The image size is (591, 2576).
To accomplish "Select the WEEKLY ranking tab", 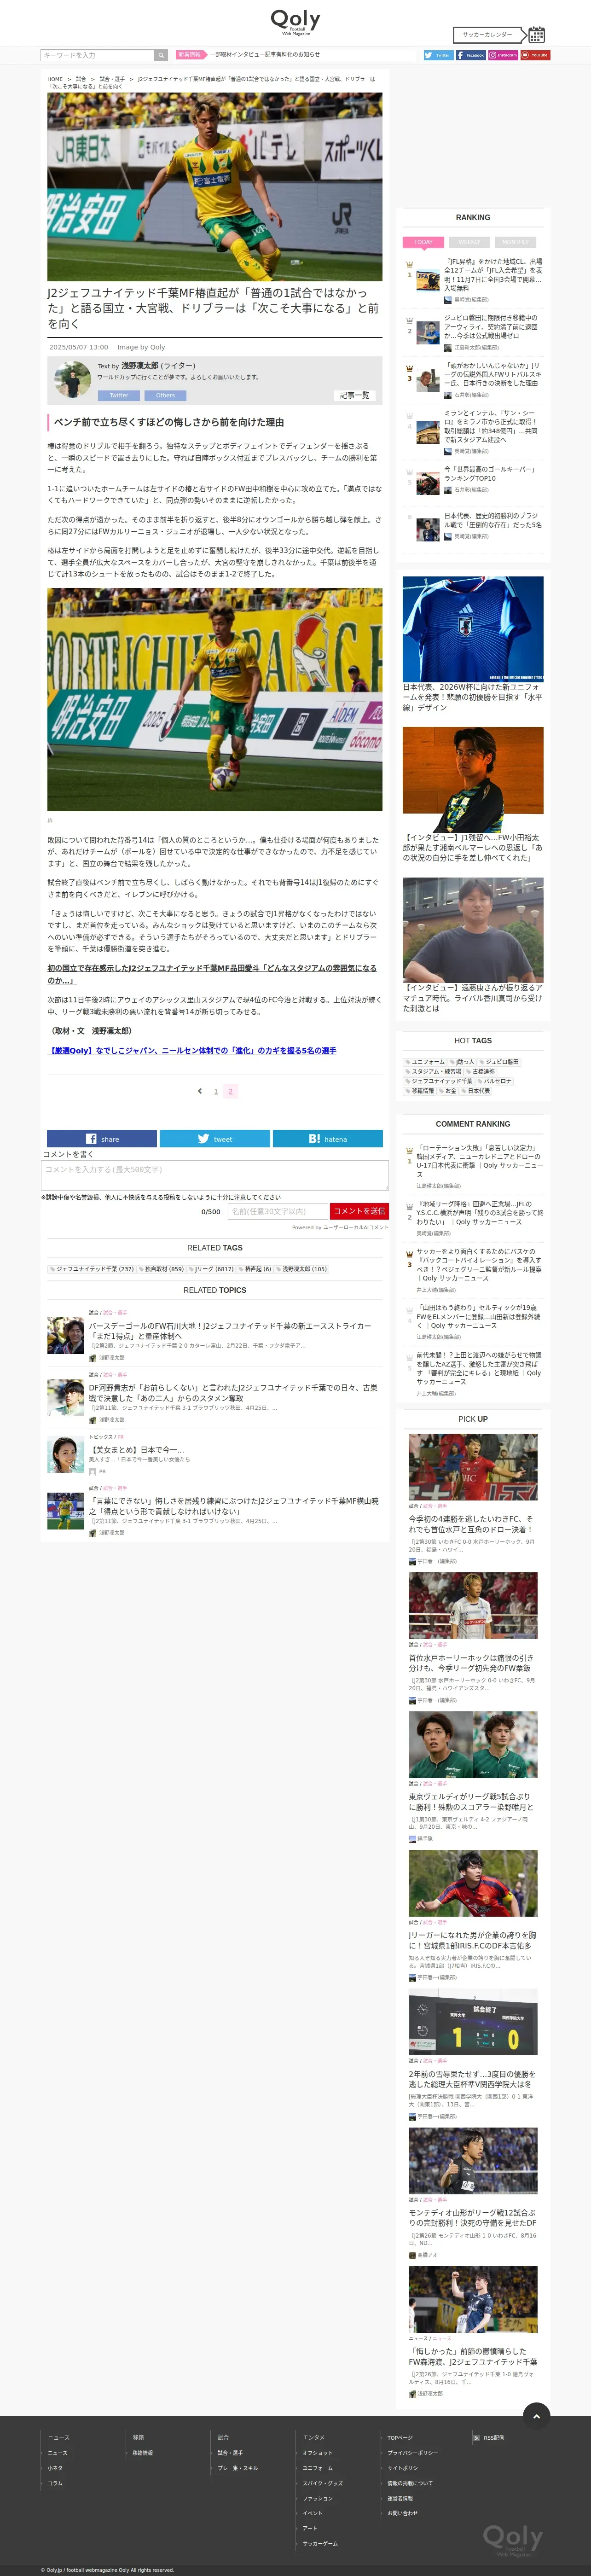I will 469,242.
